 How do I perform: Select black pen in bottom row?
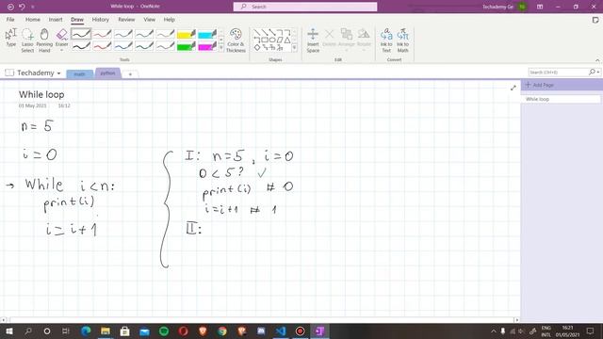coord(81,46)
